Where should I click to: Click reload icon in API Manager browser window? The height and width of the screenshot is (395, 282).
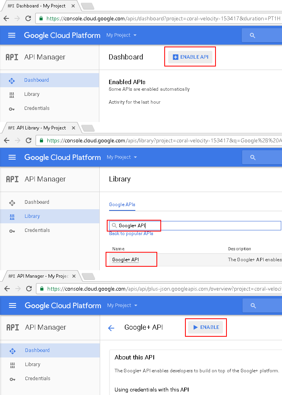(x=29, y=289)
